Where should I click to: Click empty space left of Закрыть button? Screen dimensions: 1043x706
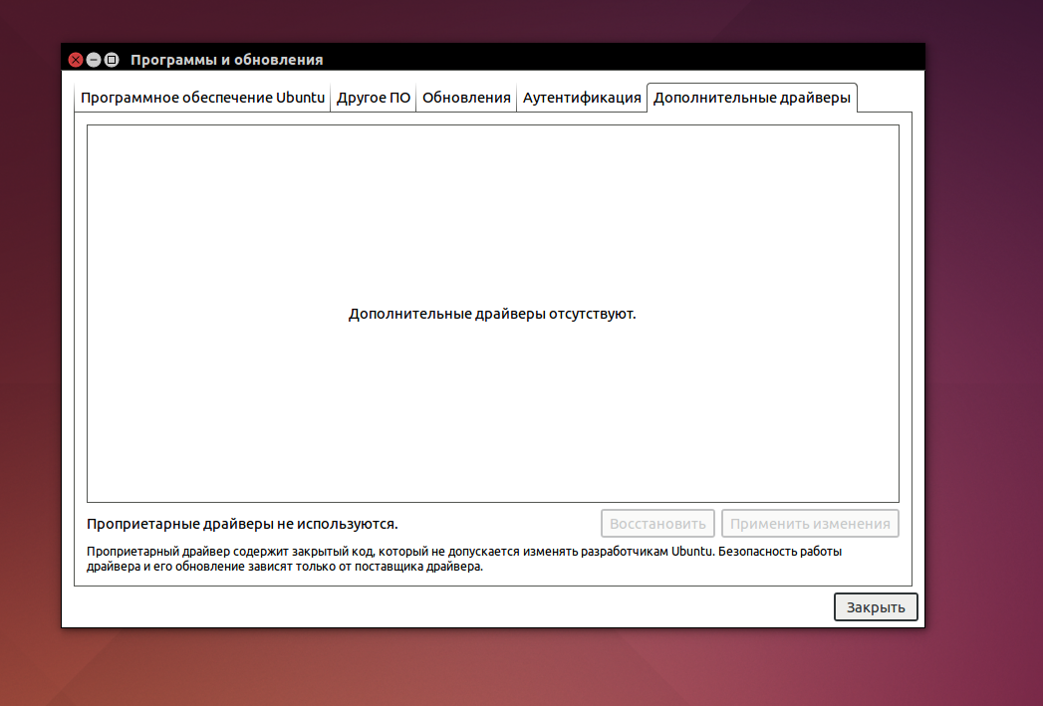point(448,607)
